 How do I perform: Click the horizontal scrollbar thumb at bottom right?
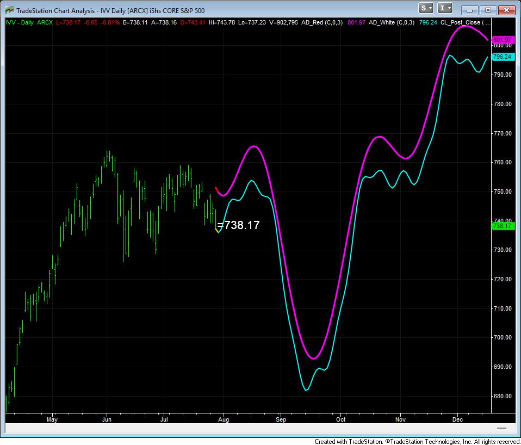coord(502,428)
